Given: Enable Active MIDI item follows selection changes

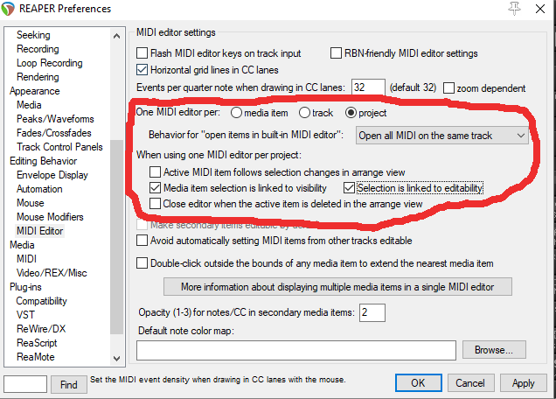Looking at the screenshot, I should pos(155,172).
